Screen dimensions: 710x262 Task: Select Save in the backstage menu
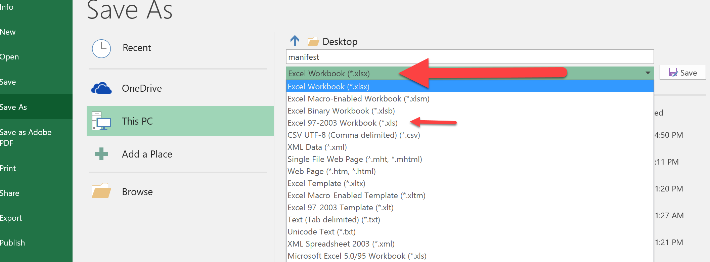click(x=8, y=82)
